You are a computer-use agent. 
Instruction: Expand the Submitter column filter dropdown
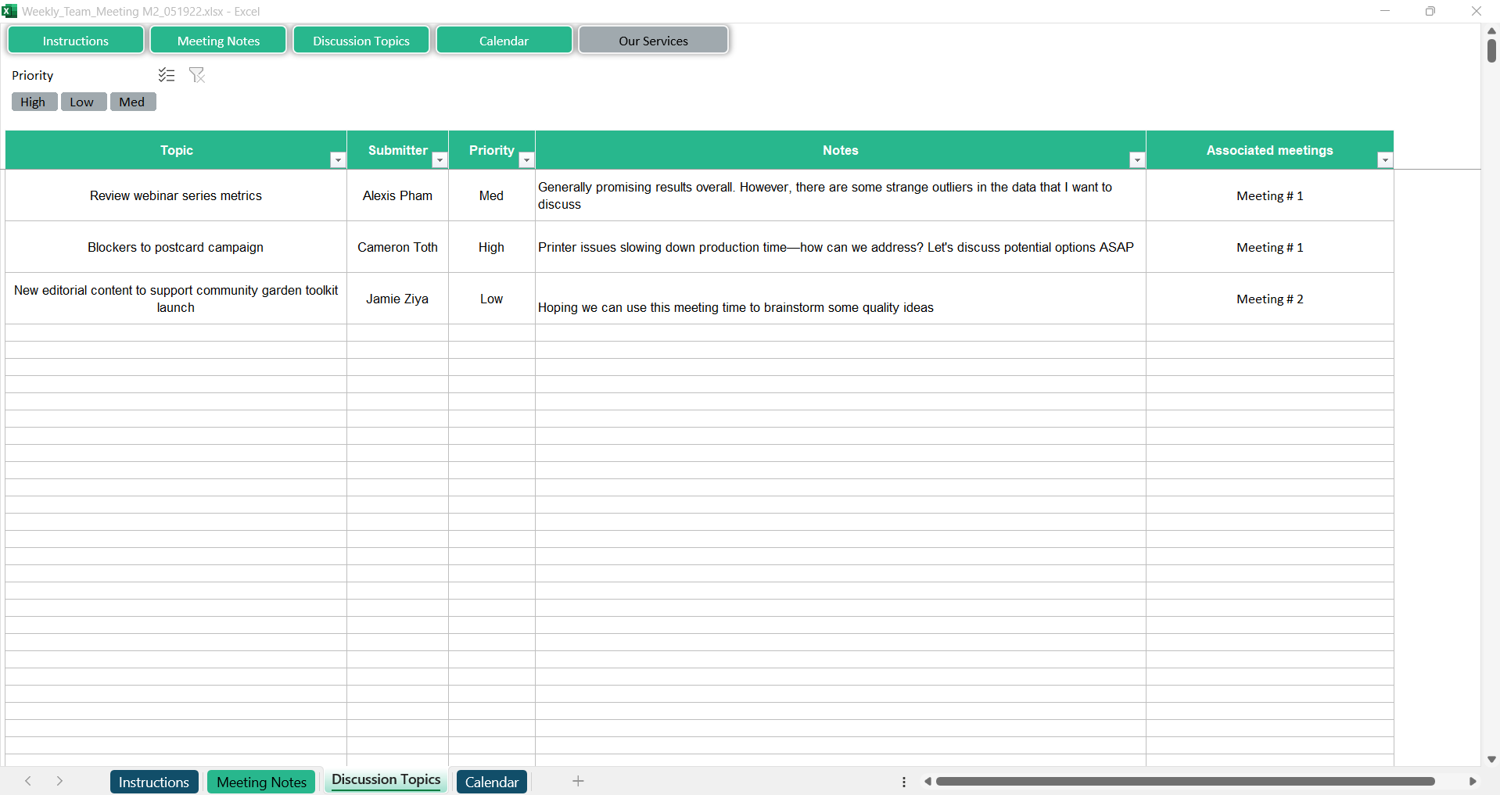click(440, 160)
